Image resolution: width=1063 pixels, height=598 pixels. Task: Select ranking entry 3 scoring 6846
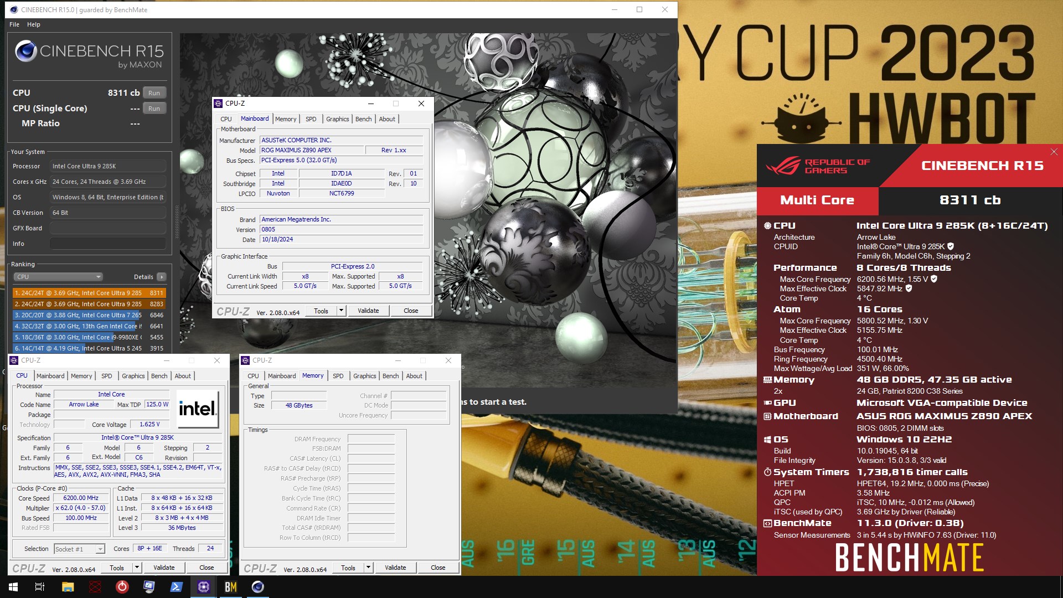pos(89,315)
